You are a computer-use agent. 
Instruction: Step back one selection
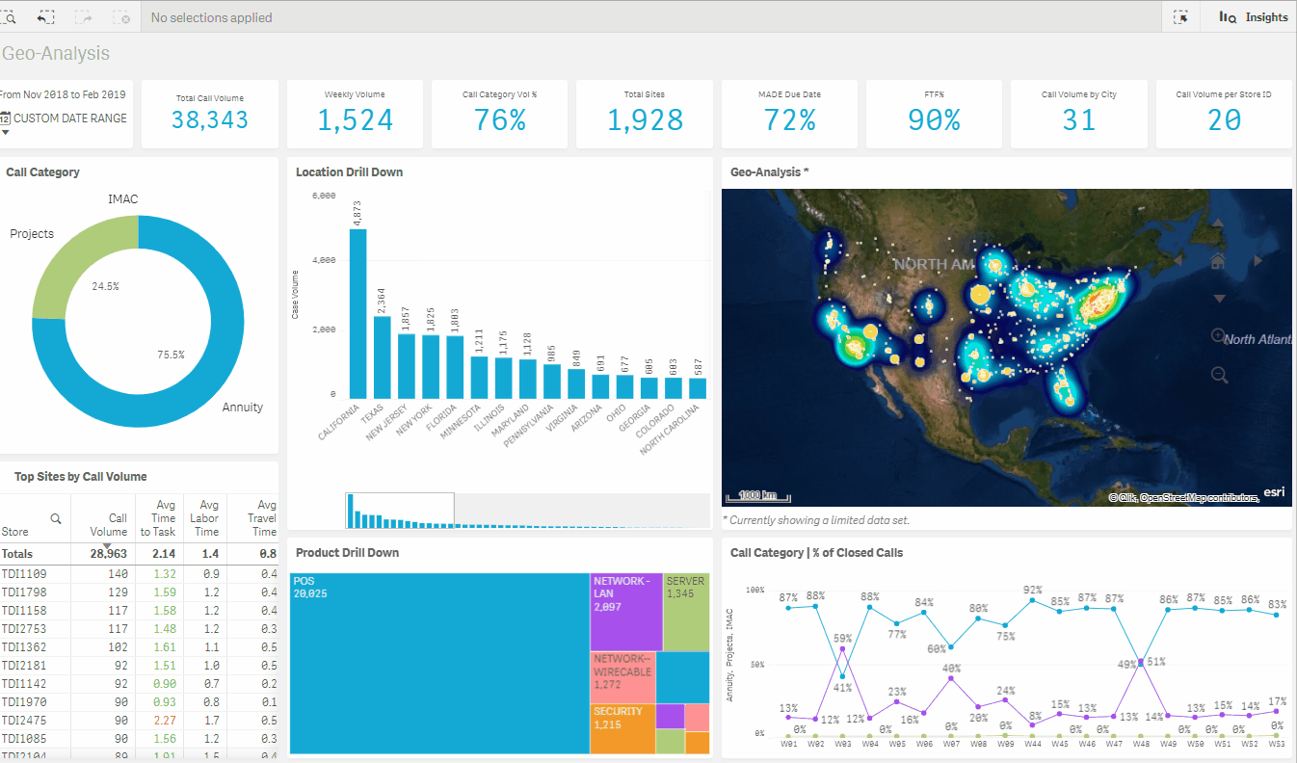tap(46, 17)
